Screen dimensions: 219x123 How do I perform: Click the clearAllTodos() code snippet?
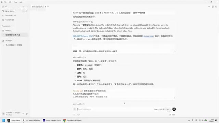[141, 25]
